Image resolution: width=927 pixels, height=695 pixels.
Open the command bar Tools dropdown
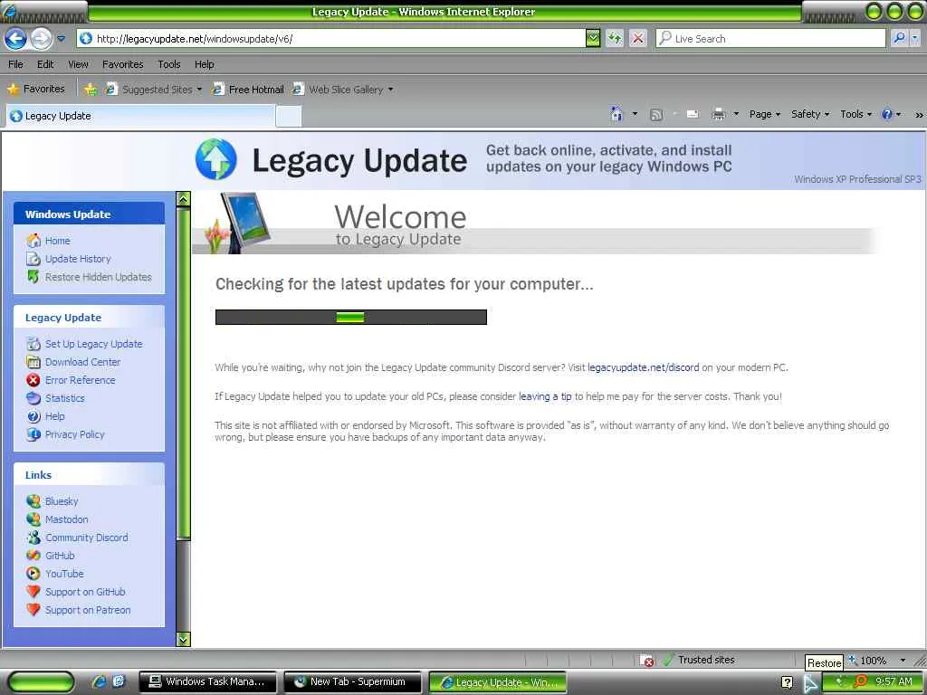pyautogui.click(x=855, y=115)
